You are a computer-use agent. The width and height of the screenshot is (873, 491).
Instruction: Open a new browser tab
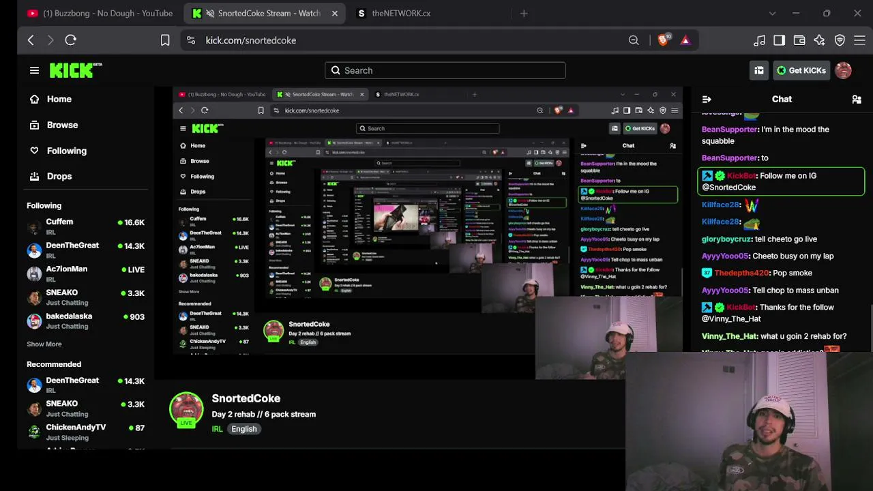pyautogui.click(x=524, y=13)
